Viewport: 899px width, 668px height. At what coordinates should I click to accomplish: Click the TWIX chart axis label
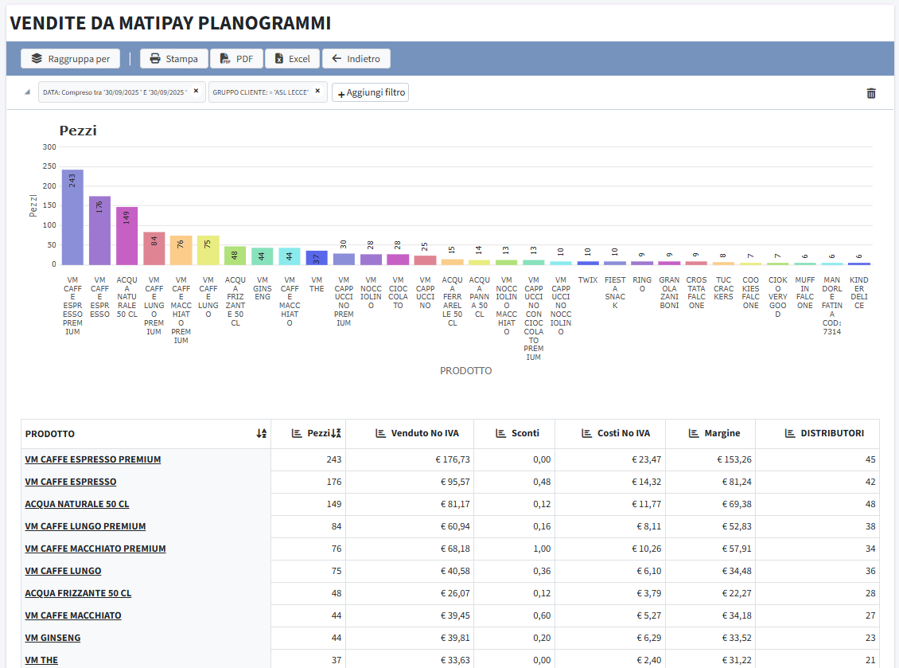point(588,280)
